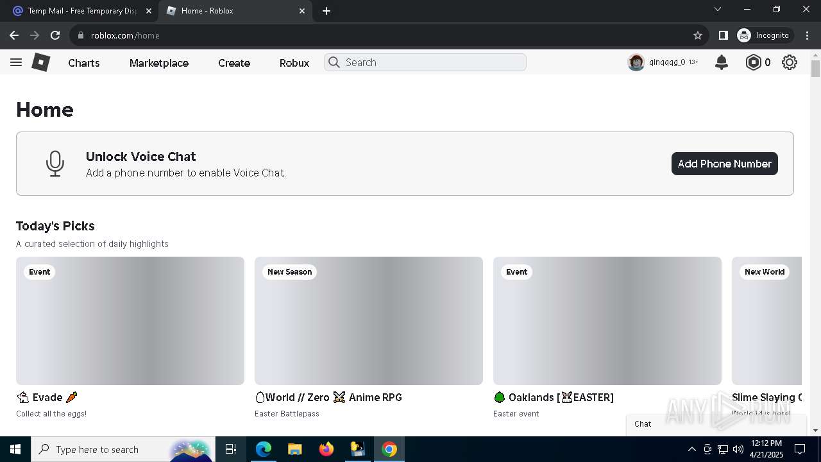Open the volume speaker tray icon
The height and width of the screenshot is (462, 821).
(738, 449)
